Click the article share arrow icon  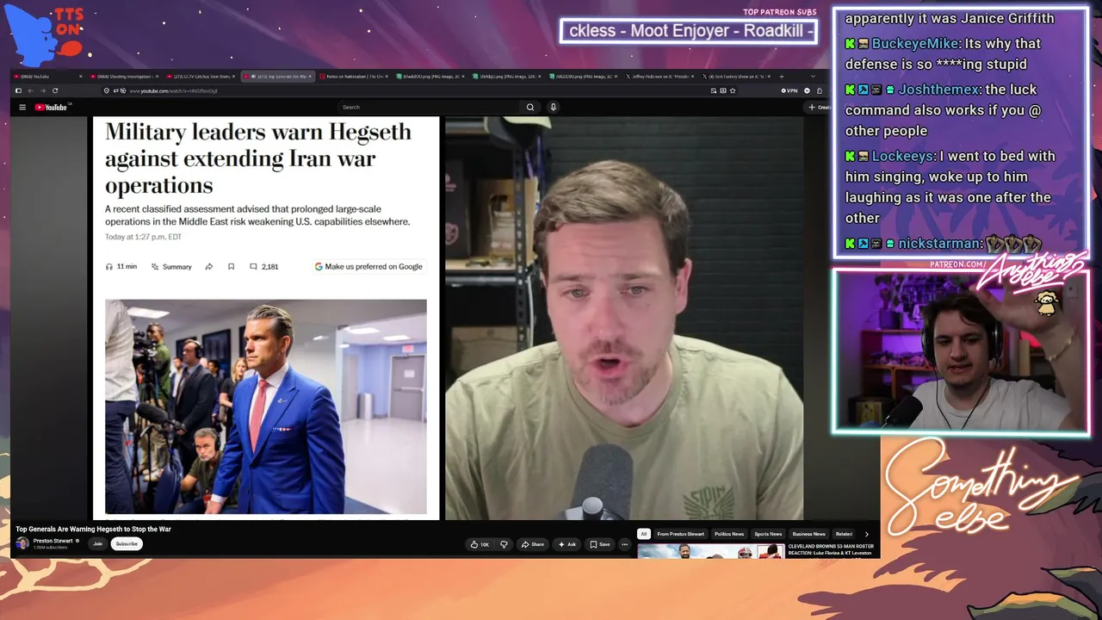coord(209,267)
